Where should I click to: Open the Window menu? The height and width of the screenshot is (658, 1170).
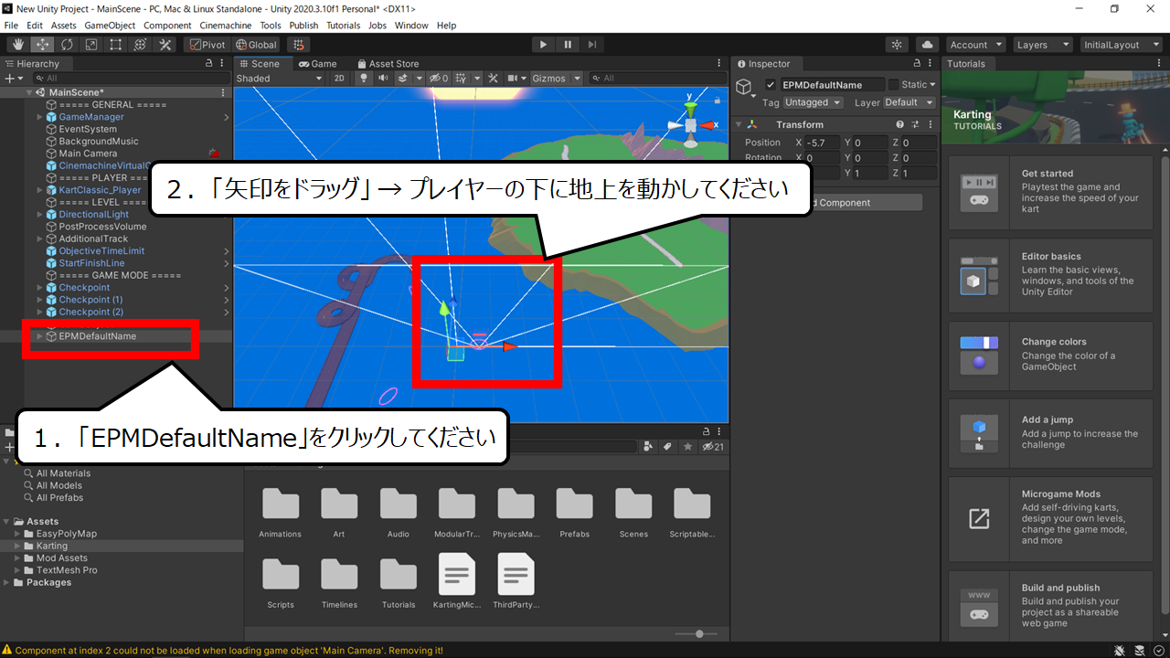(411, 26)
